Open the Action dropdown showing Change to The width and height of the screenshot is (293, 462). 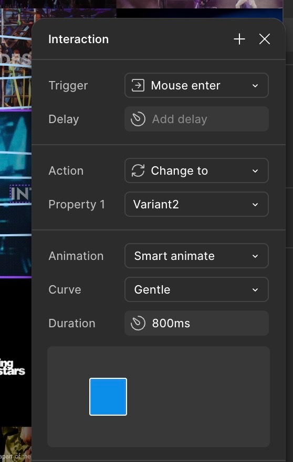pyautogui.click(x=196, y=170)
